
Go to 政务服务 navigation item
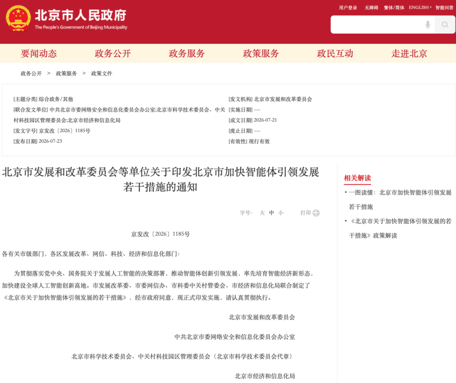(x=187, y=54)
